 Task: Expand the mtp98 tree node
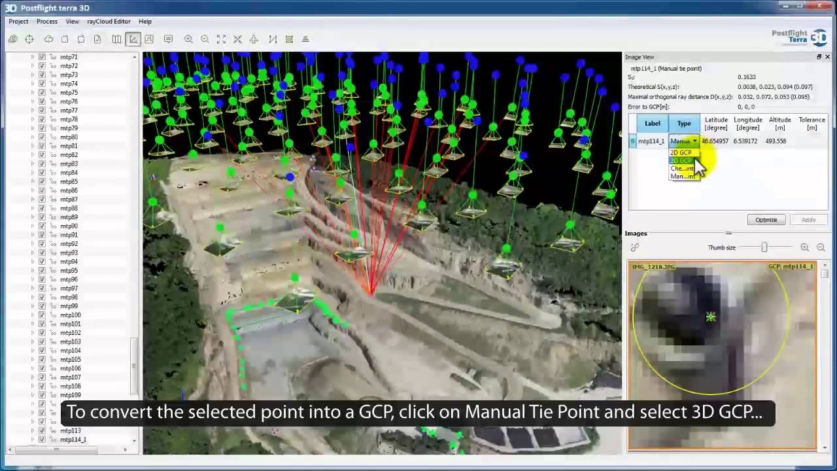[32, 297]
